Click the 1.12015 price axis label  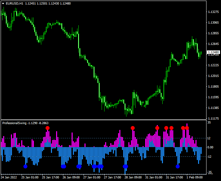coord(213,76)
